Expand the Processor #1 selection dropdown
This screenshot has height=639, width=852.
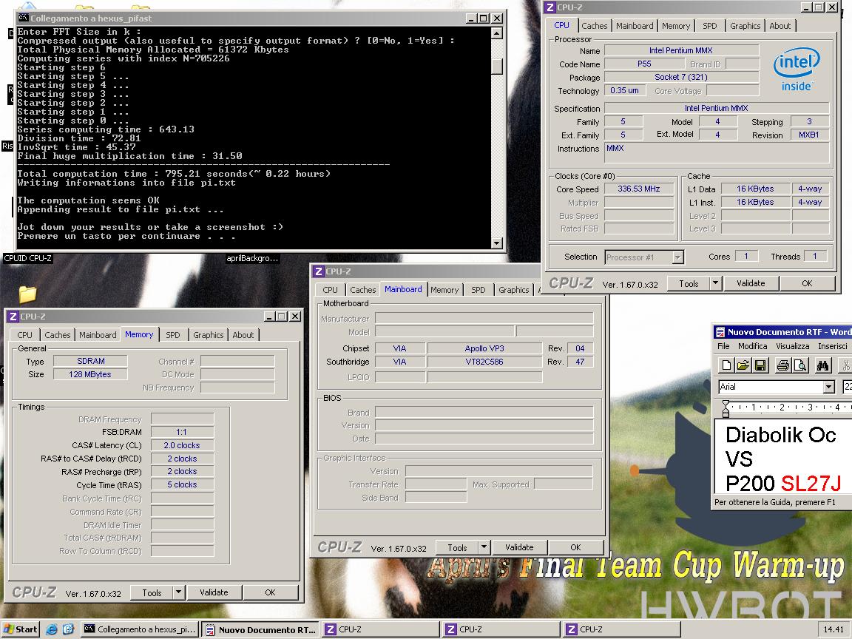(x=677, y=257)
